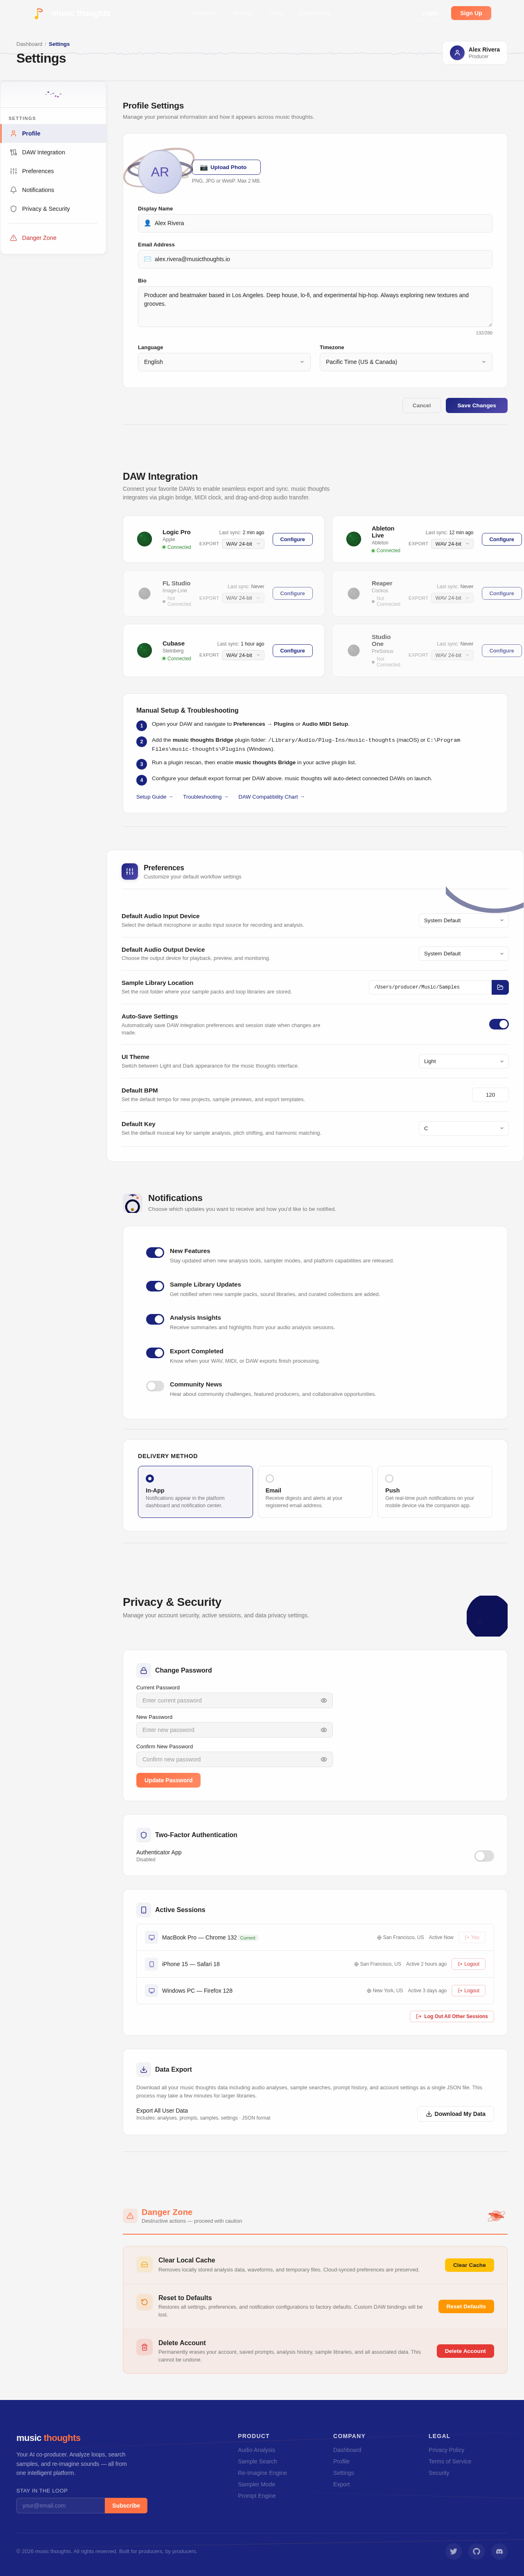Reveal the Confirm New Password text
This screenshot has height=2576, width=524.
pos(323,1759)
